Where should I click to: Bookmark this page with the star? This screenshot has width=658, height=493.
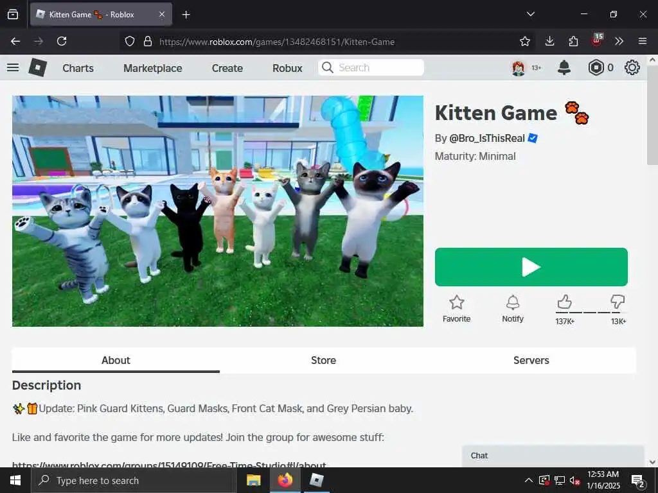point(524,41)
